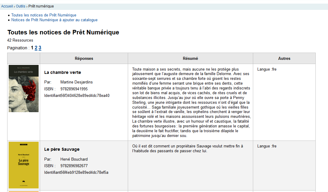
Task: Go to Accueil in the breadcrumb
Action: 7,6
